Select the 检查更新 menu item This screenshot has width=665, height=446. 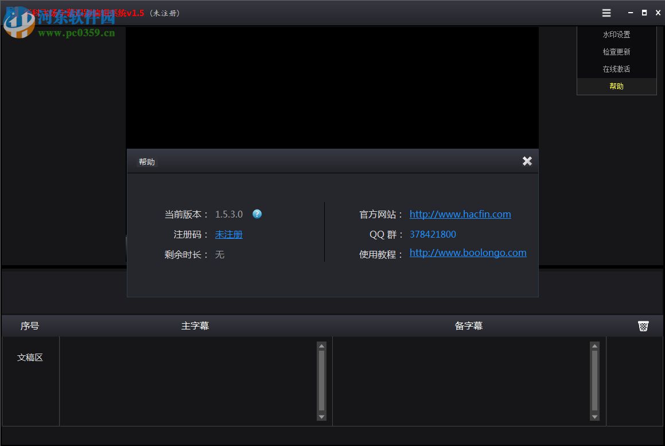coord(616,52)
